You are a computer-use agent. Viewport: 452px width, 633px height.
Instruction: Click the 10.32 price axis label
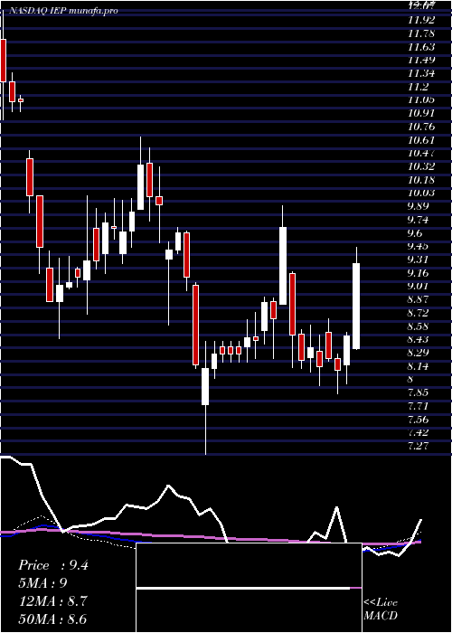[421, 166]
